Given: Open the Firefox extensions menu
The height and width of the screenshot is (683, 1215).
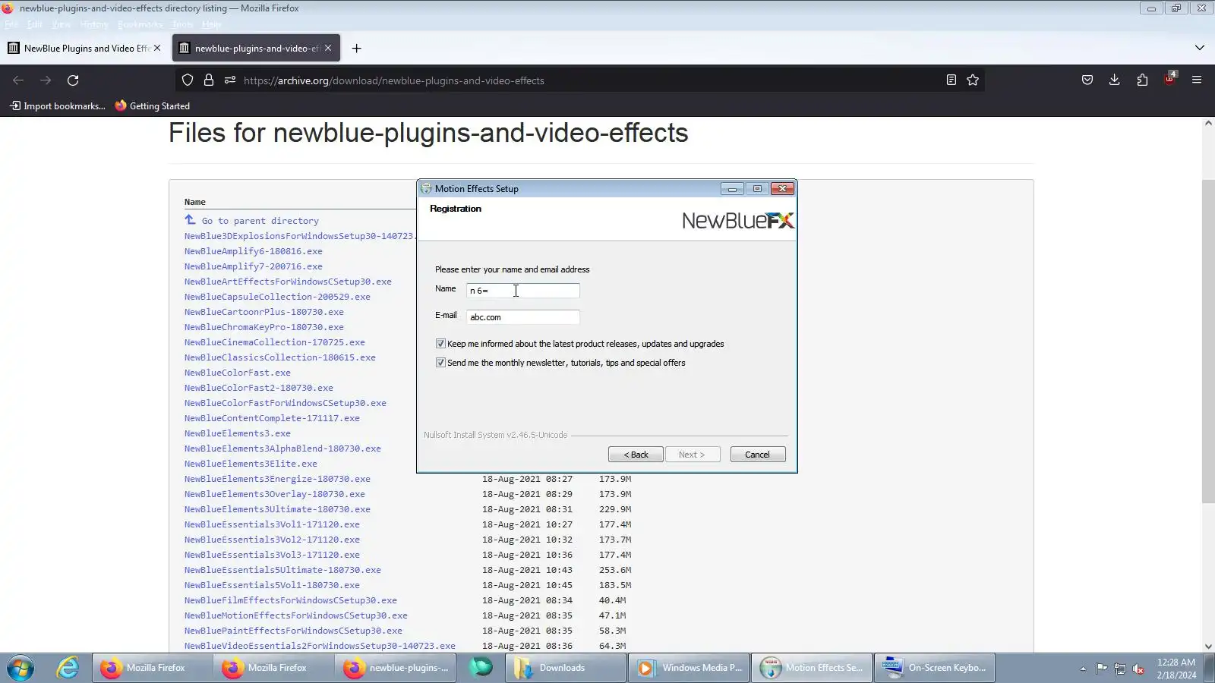Looking at the screenshot, I should [x=1142, y=80].
